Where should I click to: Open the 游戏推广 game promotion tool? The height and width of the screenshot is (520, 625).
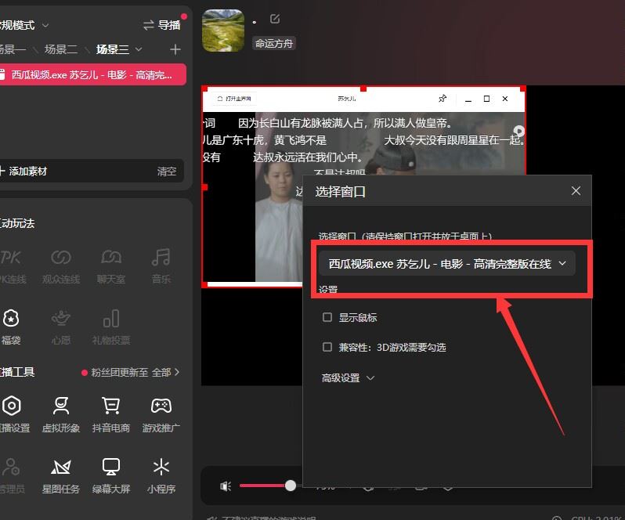161,414
